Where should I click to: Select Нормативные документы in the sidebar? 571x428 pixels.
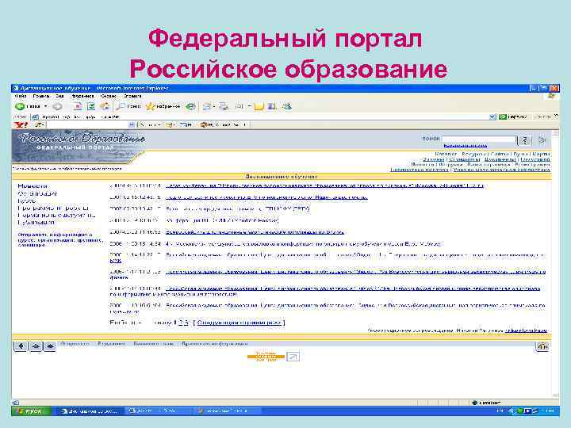pos(56,215)
